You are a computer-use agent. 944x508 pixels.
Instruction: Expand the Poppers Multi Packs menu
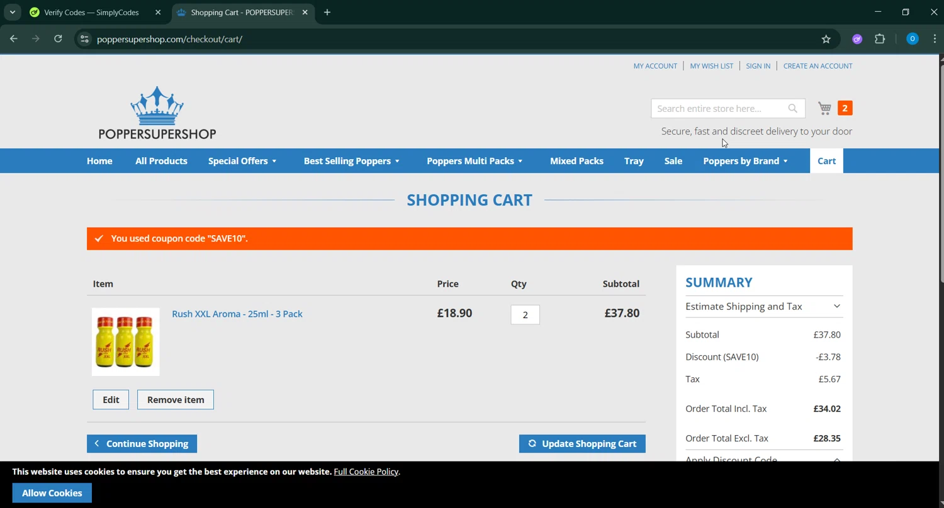pos(475,161)
